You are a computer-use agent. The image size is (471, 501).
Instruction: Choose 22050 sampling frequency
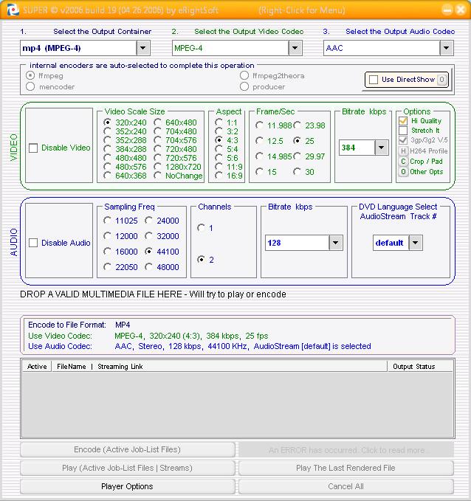[108, 267]
